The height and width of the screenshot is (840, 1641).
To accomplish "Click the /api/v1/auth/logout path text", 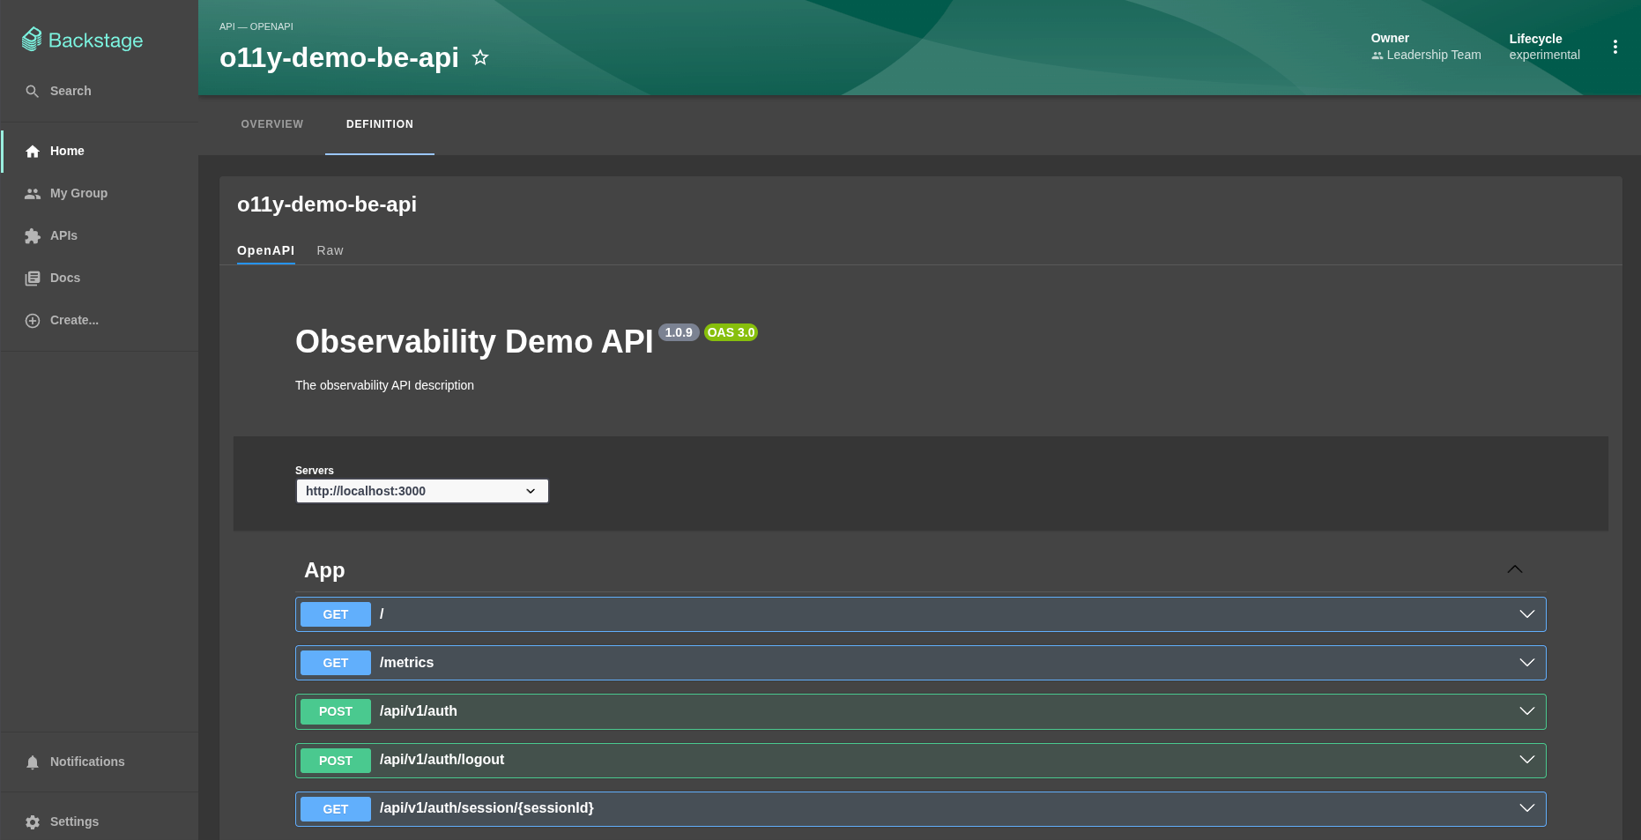I will 442,759.
